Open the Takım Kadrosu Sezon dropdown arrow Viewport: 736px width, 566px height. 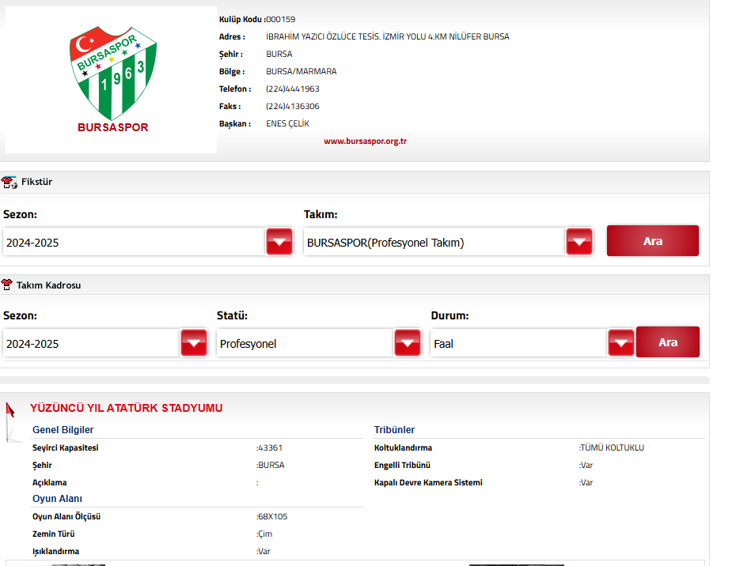193,343
